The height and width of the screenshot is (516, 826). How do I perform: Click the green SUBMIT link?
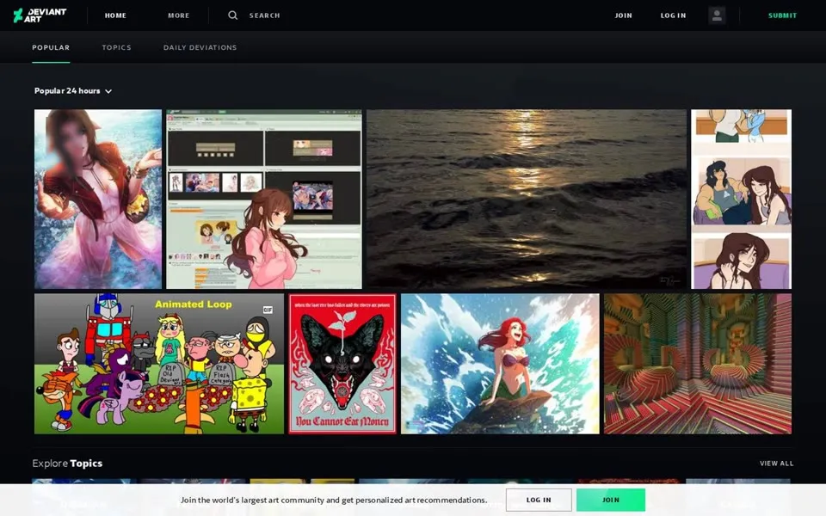[x=782, y=15]
